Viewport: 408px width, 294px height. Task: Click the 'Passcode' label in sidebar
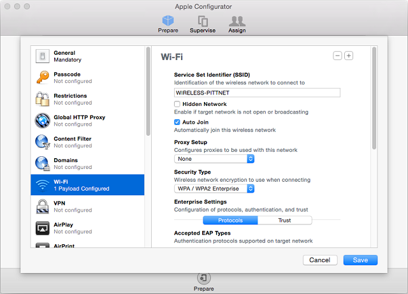67,74
